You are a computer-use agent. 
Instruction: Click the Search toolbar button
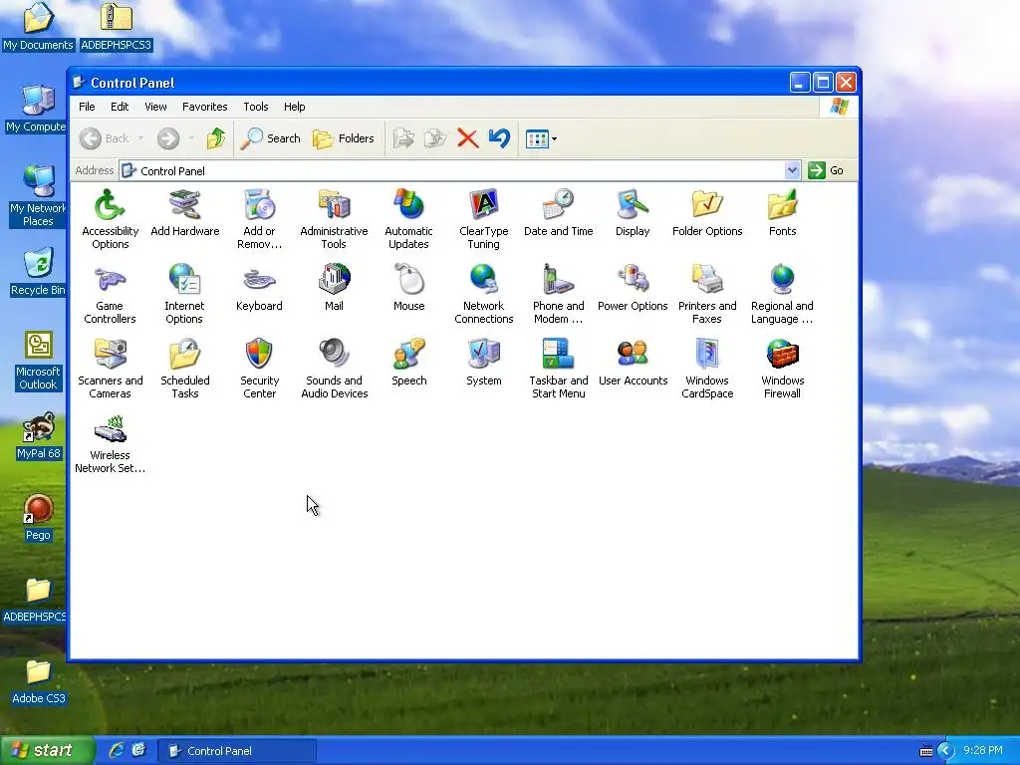pyautogui.click(x=270, y=138)
